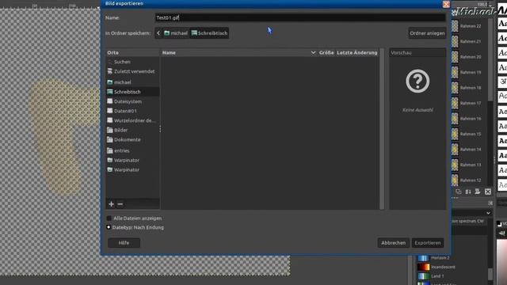Click the Hilfe button
The width and height of the screenshot is (507, 285).
[x=124, y=243]
